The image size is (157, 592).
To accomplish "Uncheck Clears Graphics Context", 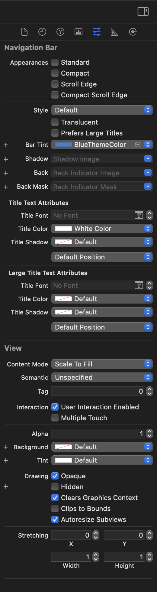I will pyautogui.click(x=55, y=498).
